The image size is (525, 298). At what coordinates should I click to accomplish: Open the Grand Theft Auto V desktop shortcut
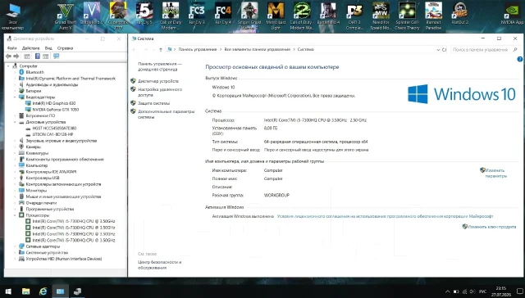coord(66,16)
